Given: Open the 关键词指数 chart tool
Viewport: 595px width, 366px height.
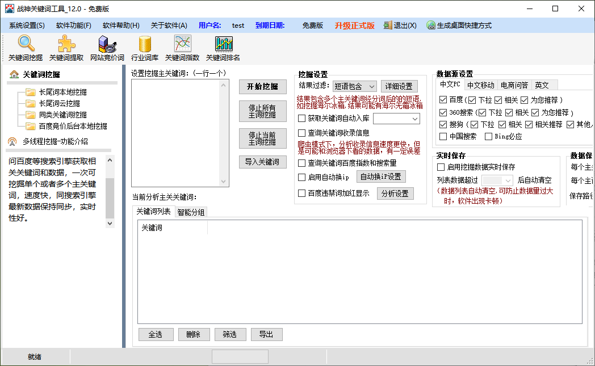Looking at the screenshot, I should (x=182, y=48).
